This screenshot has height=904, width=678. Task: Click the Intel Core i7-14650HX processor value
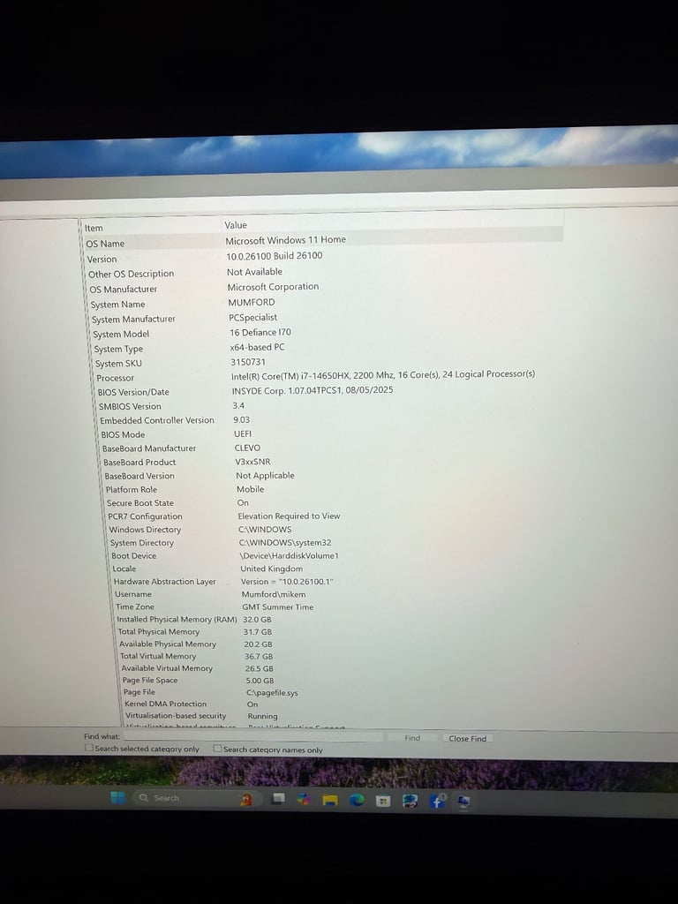(x=383, y=374)
